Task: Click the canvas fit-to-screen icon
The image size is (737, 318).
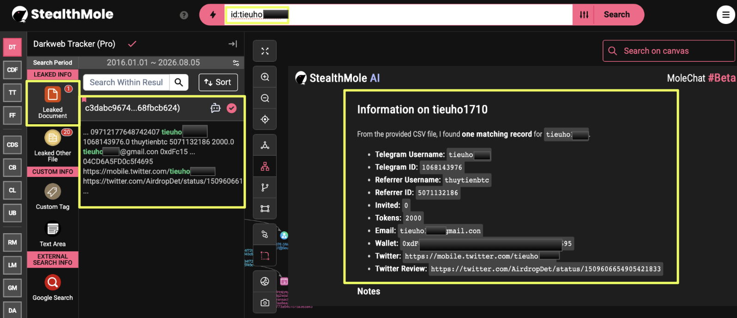Action: tap(265, 51)
